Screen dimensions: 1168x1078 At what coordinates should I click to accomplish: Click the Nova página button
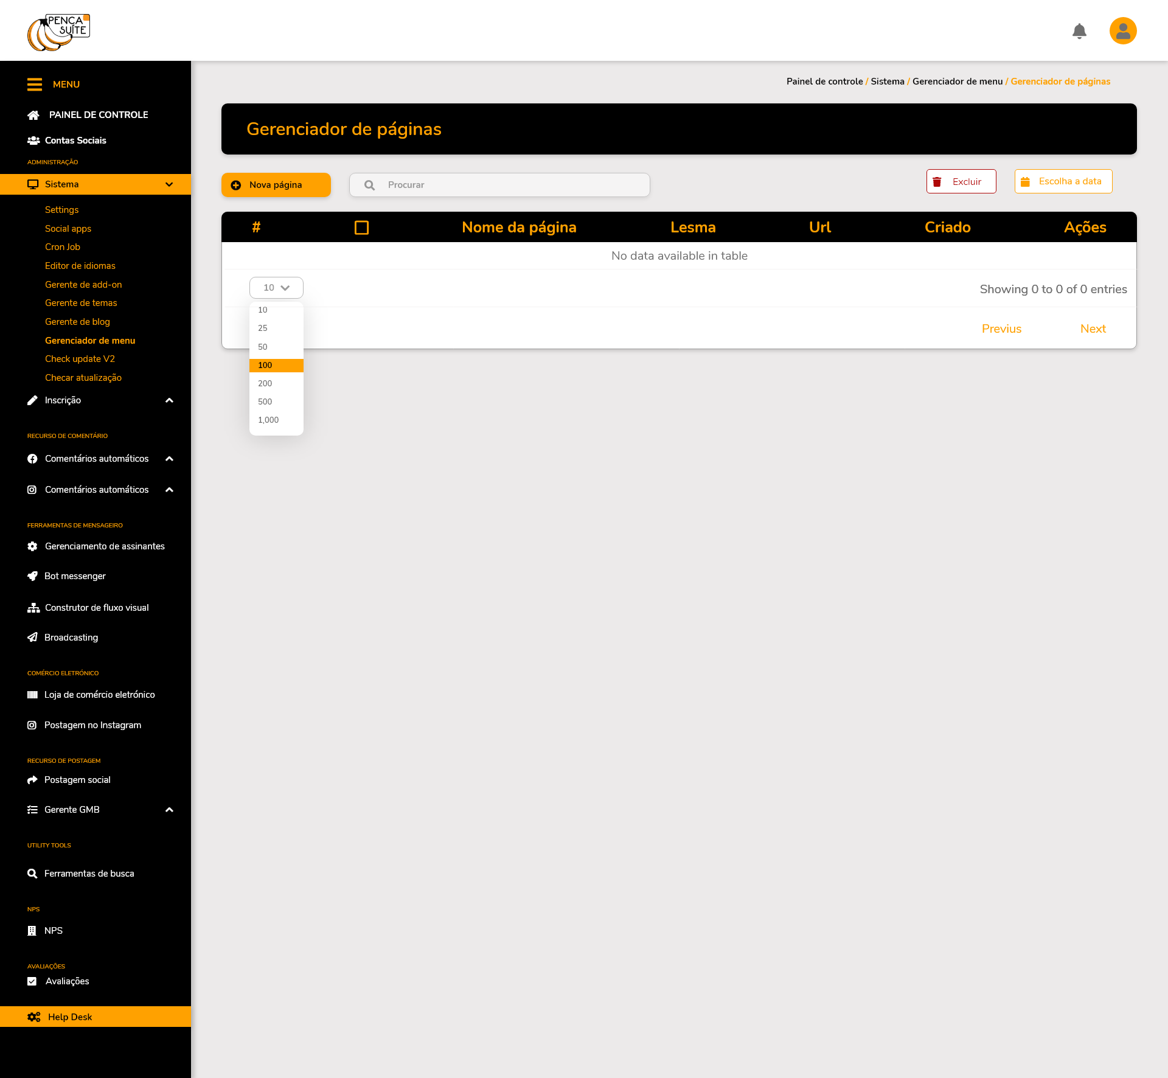pyautogui.click(x=276, y=185)
